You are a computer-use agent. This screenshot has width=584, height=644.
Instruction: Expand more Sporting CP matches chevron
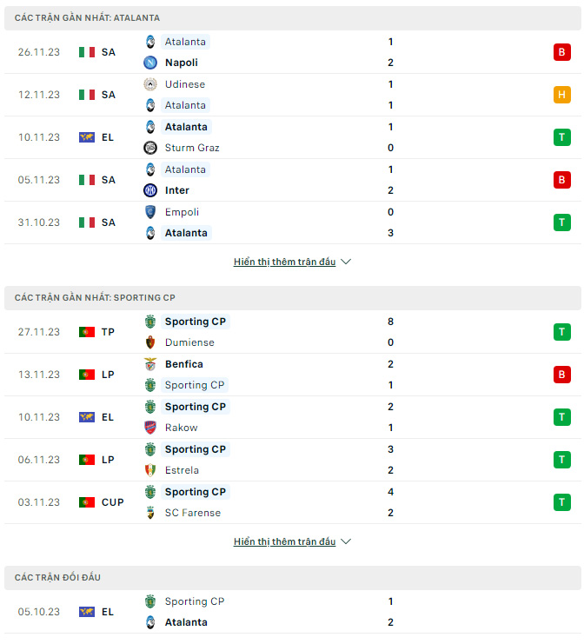coord(346,541)
